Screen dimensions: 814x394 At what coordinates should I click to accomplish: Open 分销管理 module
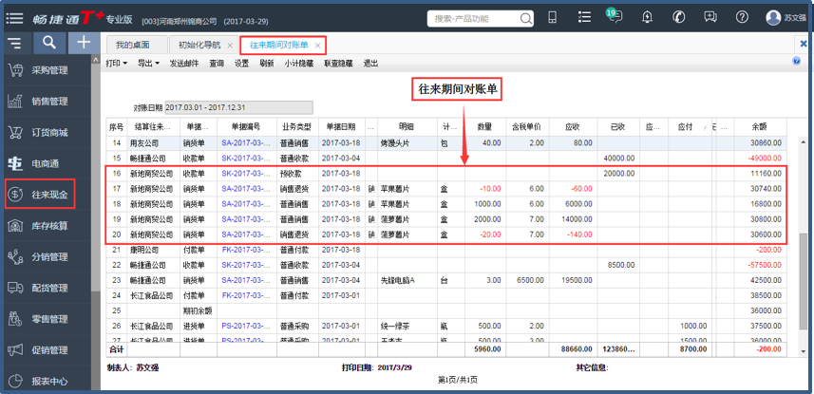[46, 257]
